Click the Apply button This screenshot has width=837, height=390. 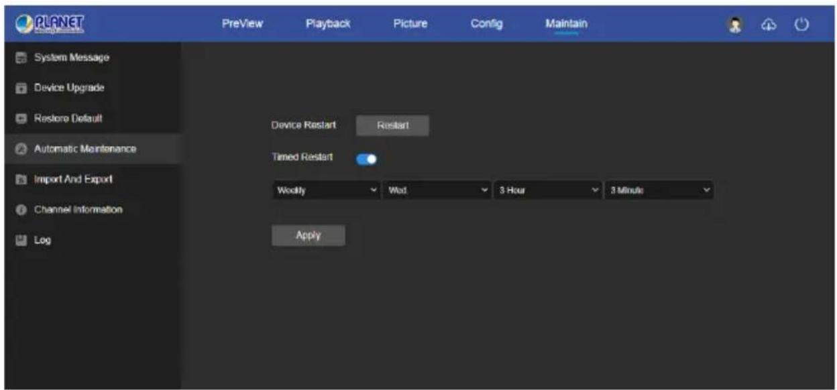point(309,235)
